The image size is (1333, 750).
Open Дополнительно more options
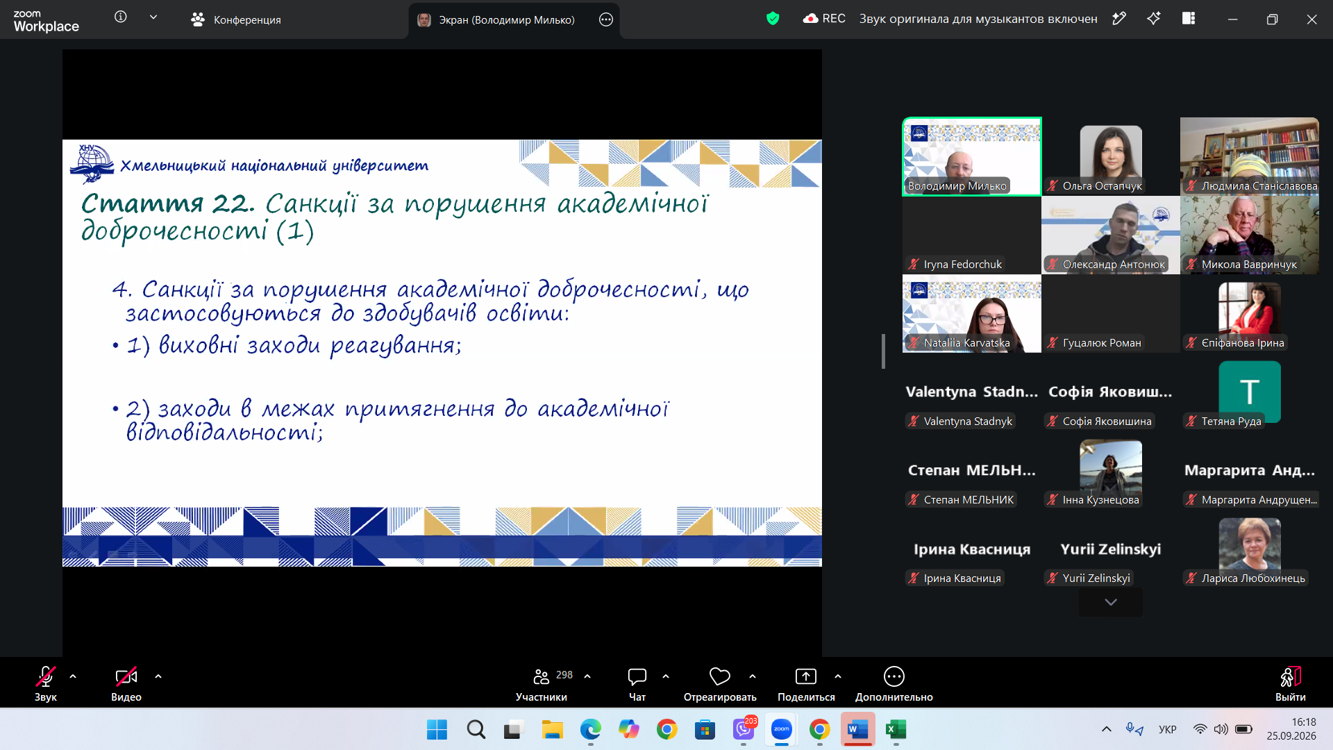[894, 685]
